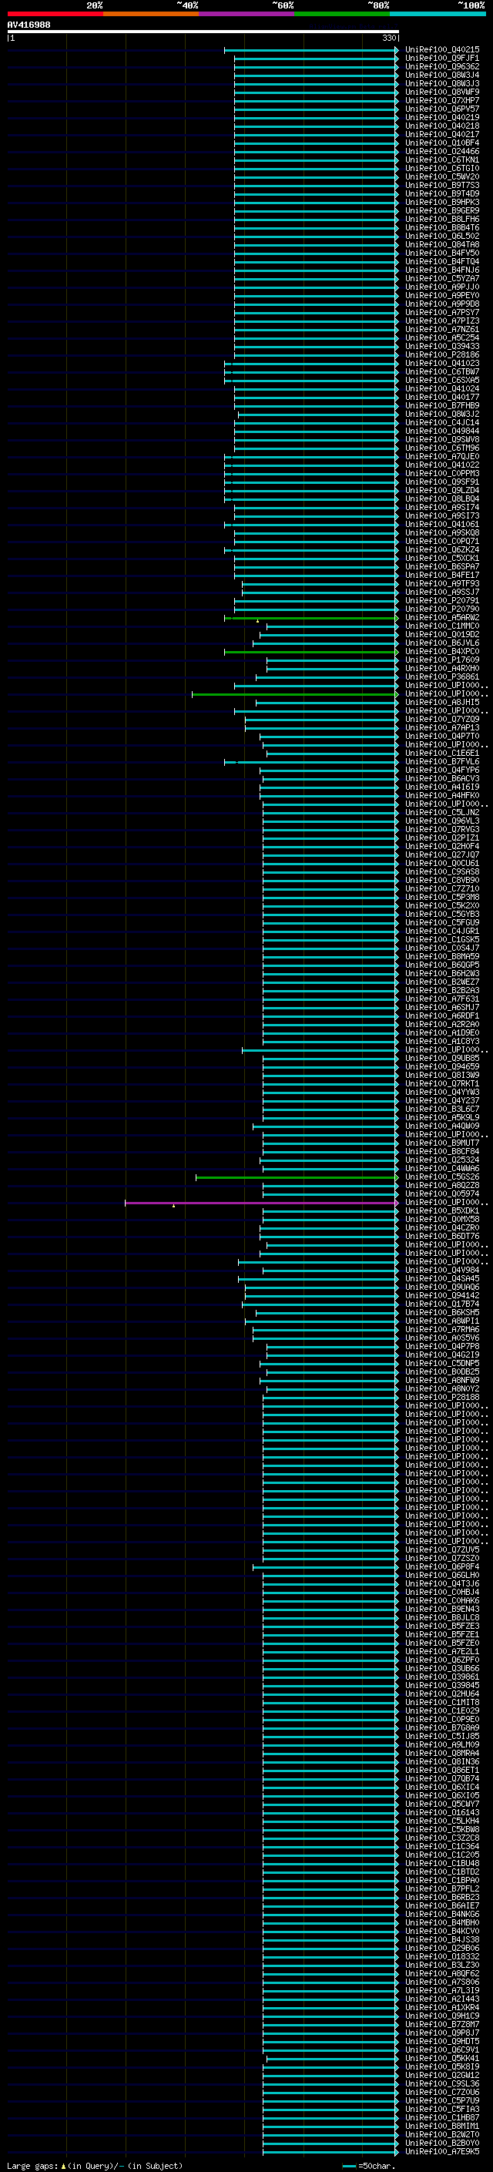
Task: Open hit UniRef100_B9T7S3
Action: tap(441, 186)
